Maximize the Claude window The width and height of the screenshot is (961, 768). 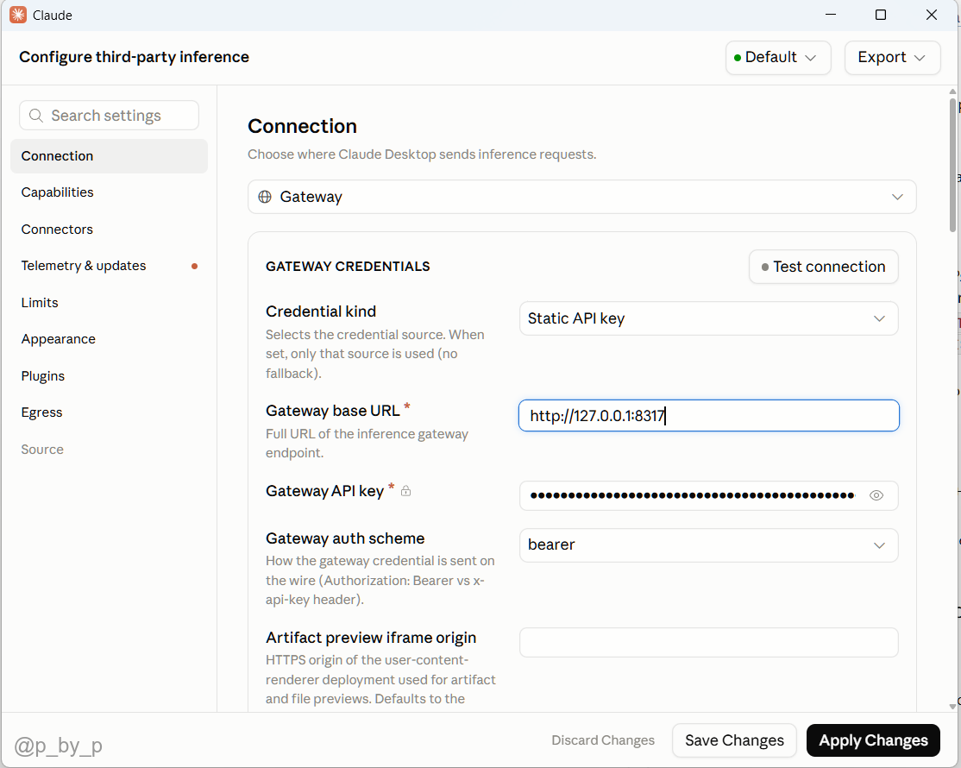pos(881,15)
